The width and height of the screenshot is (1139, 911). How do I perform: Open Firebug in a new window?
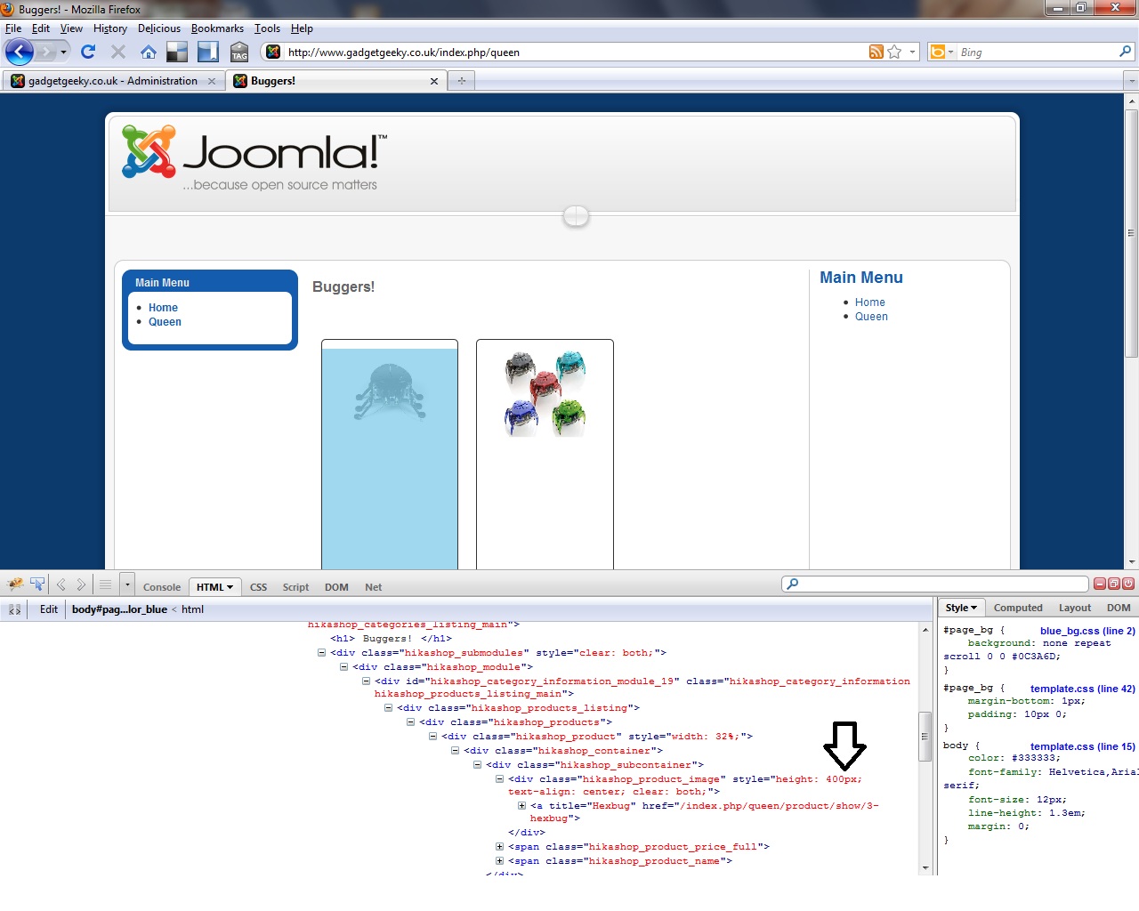click(x=1114, y=584)
